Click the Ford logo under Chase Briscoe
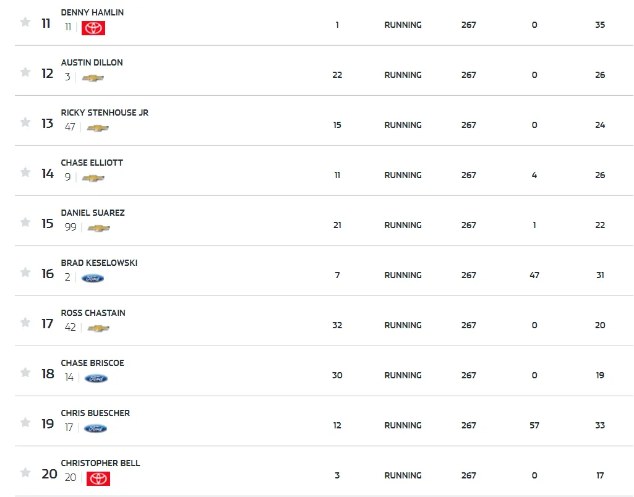The width and height of the screenshot is (634, 497). click(96, 378)
